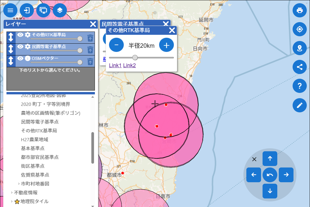Open the help question mark button
Viewport: 310px width, 207px height.
click(300, 86)
